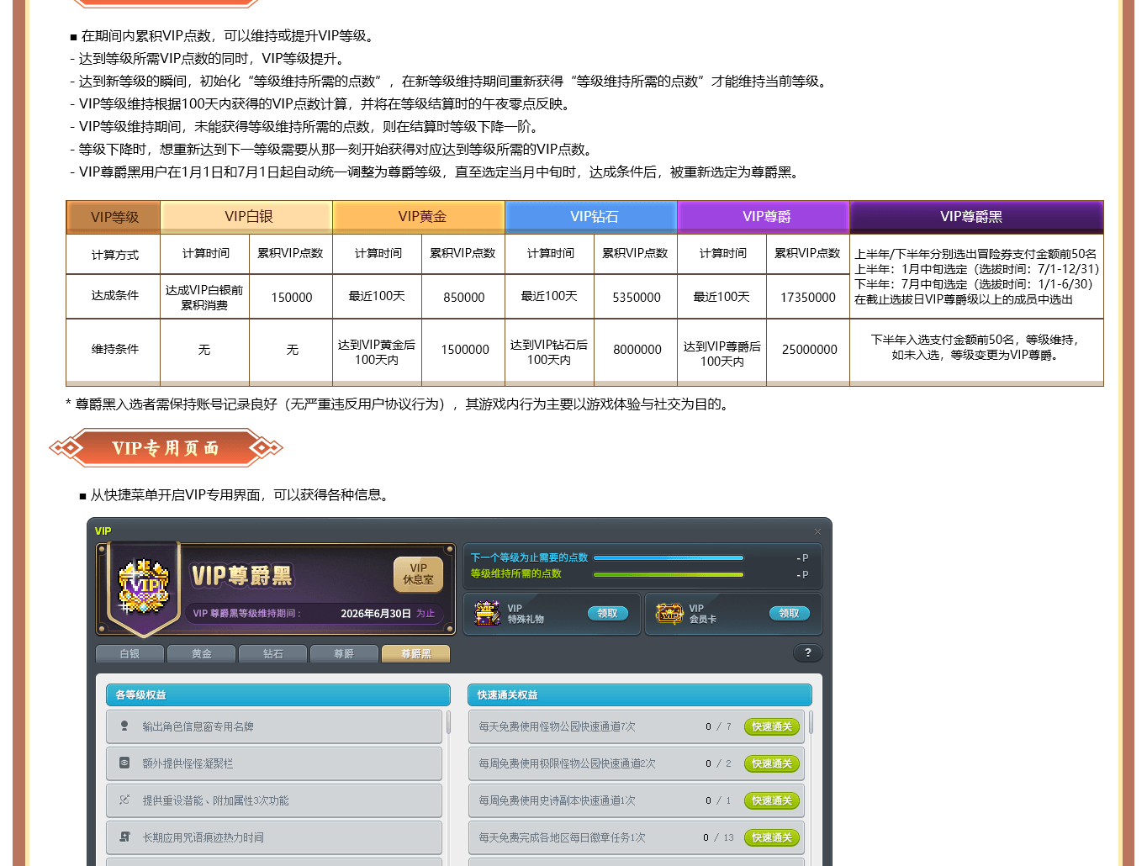Click the VIP特殊礼物 gift box icon
1147x866 pixels.
coord(487,613)
